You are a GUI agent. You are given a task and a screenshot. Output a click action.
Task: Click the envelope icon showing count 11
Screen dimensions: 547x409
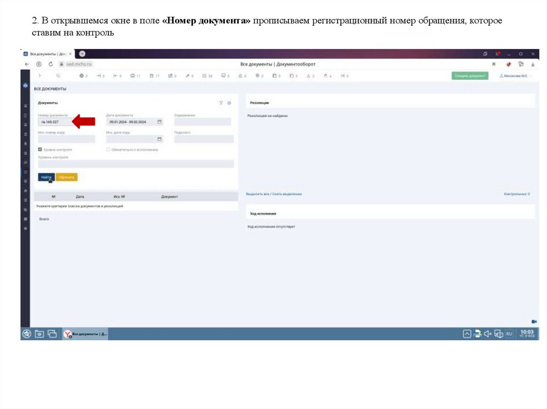tap(133, 75)
